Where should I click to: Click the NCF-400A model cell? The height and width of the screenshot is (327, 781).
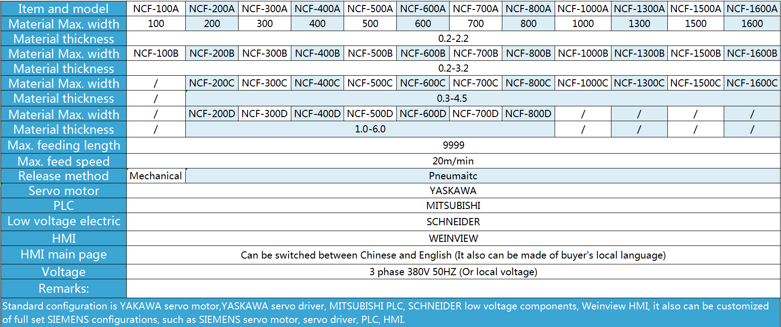pyautogui.click(x=317, y=9)
